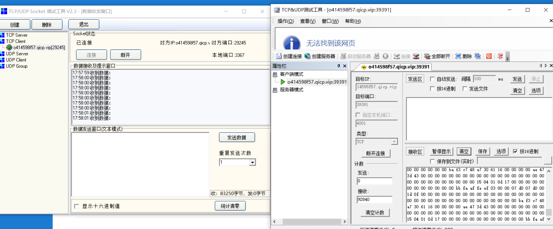The height and width of the screenshot is (229, 553).
Task: Pin the 属性栏 panel with pushpin icon
Action: 339,66
